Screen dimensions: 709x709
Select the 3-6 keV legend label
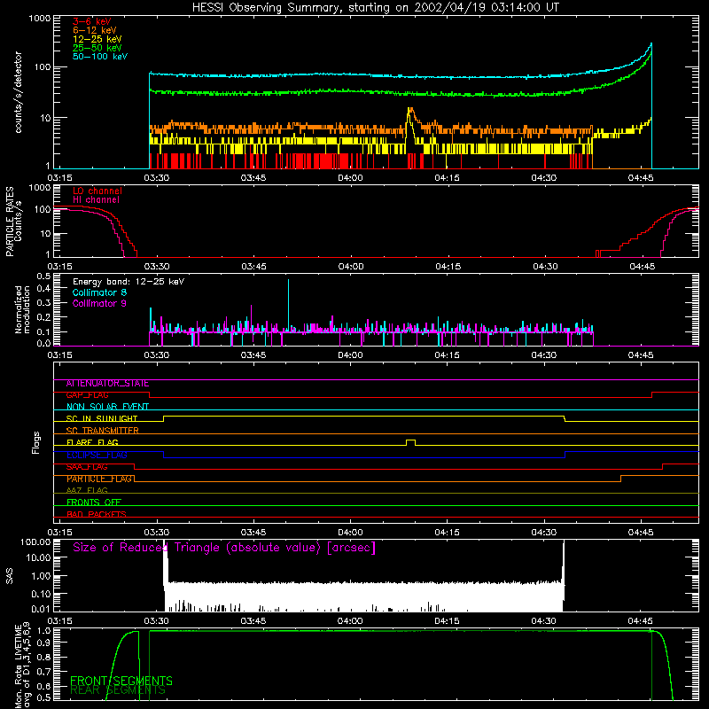click(x=92, y=21)
